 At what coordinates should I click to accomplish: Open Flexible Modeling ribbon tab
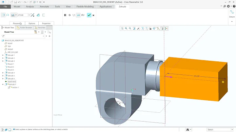coord(85,7)
